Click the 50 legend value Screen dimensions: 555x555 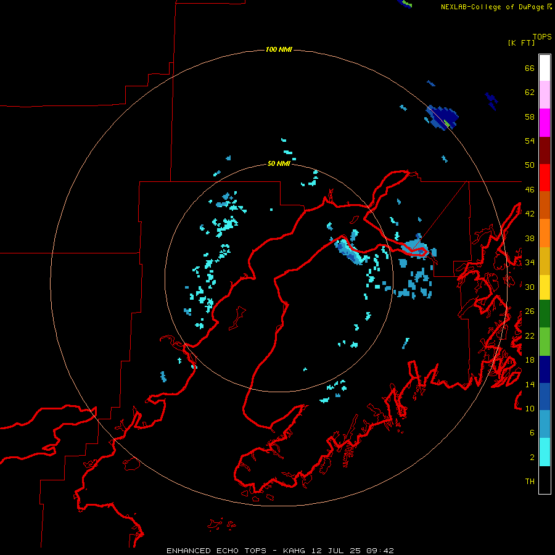coord(530,165)
